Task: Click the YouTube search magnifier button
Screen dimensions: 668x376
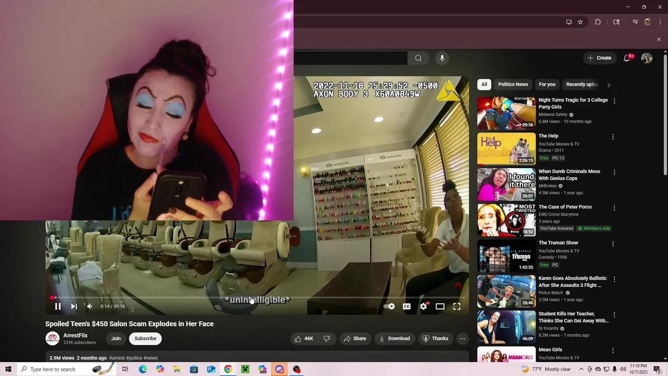Action: point(419,58)
